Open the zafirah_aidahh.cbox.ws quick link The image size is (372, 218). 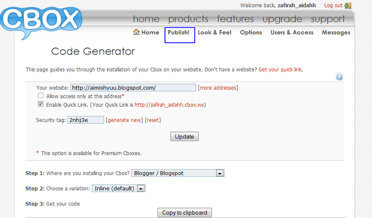click(169, 105)
